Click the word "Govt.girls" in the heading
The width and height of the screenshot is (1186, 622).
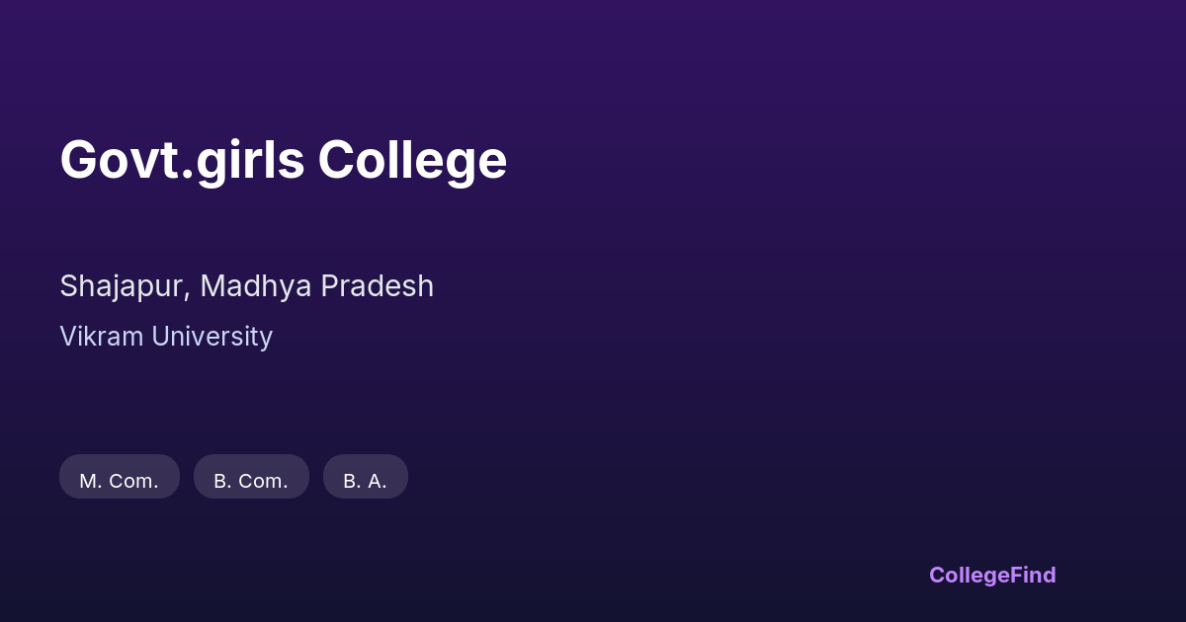[182, 160]
